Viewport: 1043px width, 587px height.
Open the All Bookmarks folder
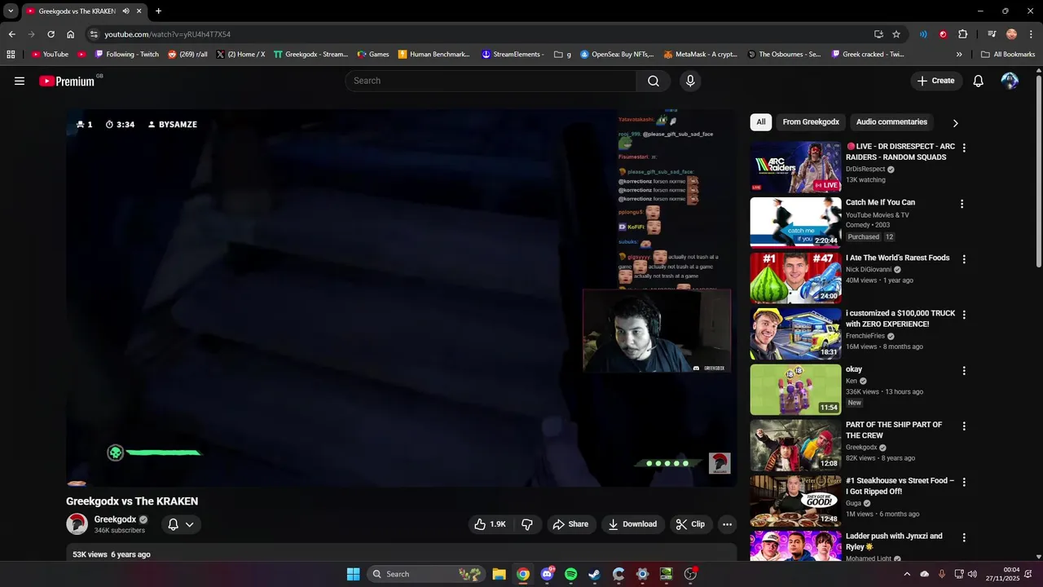click(x=1008, y=55)
